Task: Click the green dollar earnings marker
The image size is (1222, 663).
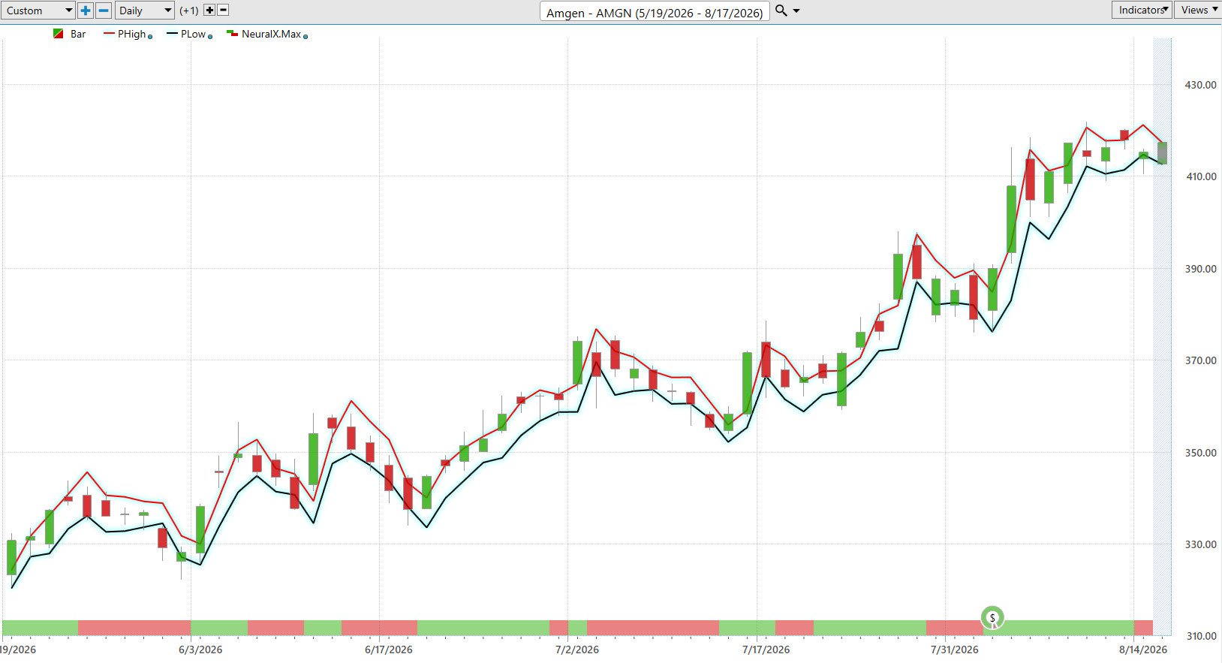Action: [992, 618]
